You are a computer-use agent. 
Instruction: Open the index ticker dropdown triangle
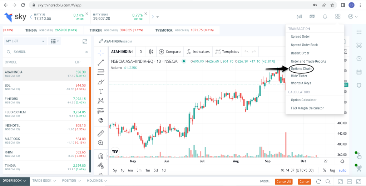coord(158,17)
